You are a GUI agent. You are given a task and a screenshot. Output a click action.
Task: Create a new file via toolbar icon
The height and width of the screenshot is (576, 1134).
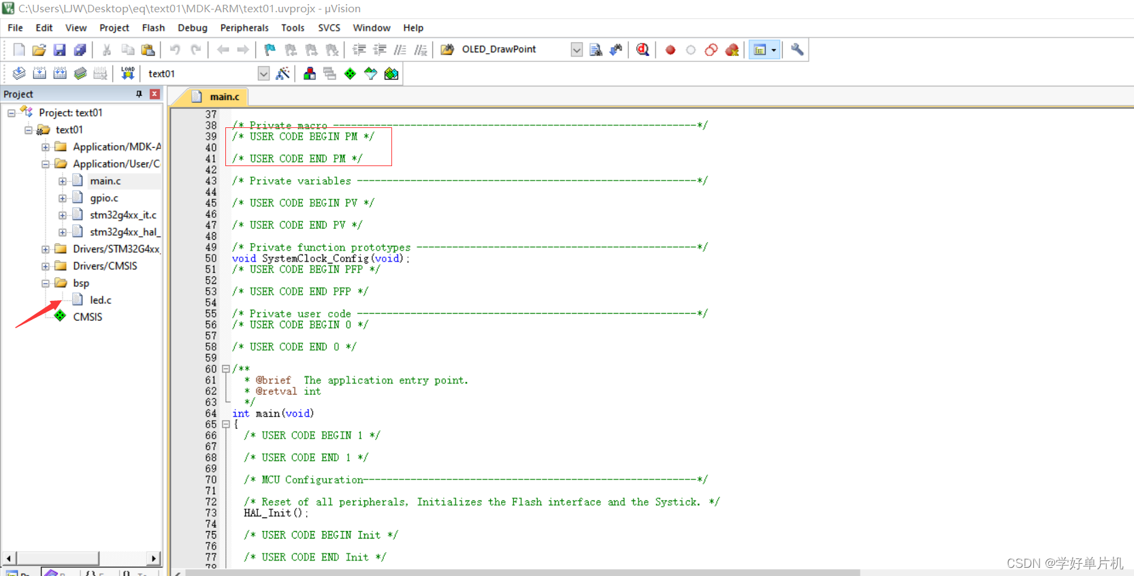(x=19, y=50)
